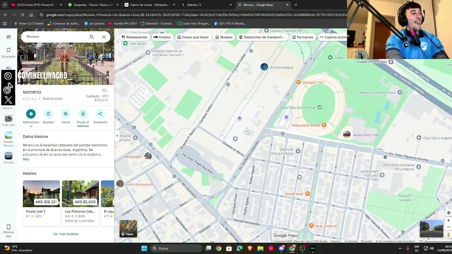
Task: Open File Explorer from the taskbar
Action: coord(260,248)
